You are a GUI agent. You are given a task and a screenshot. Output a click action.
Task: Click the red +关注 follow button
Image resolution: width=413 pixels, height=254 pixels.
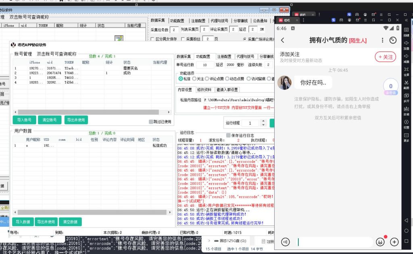[x=385, y=57]
